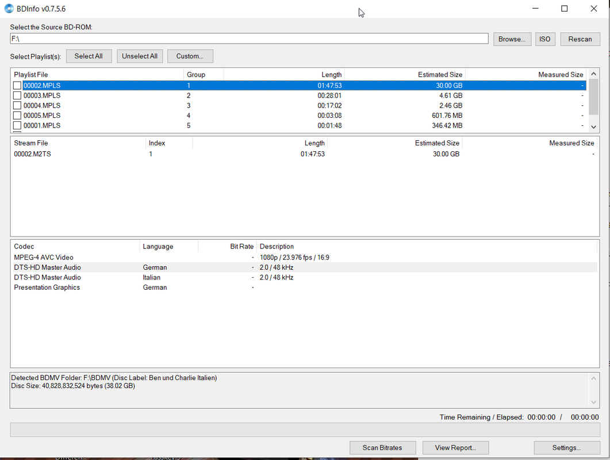Click the 1080p / 23.976 fps / 16:9 description
Image resolution: width=610 pixels, height=460 pixels.
[294, 257]
